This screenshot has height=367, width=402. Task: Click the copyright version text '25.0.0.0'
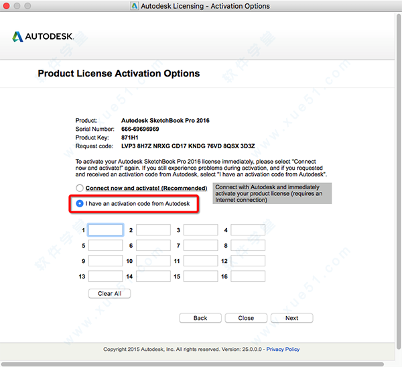(x=252, y=350)
